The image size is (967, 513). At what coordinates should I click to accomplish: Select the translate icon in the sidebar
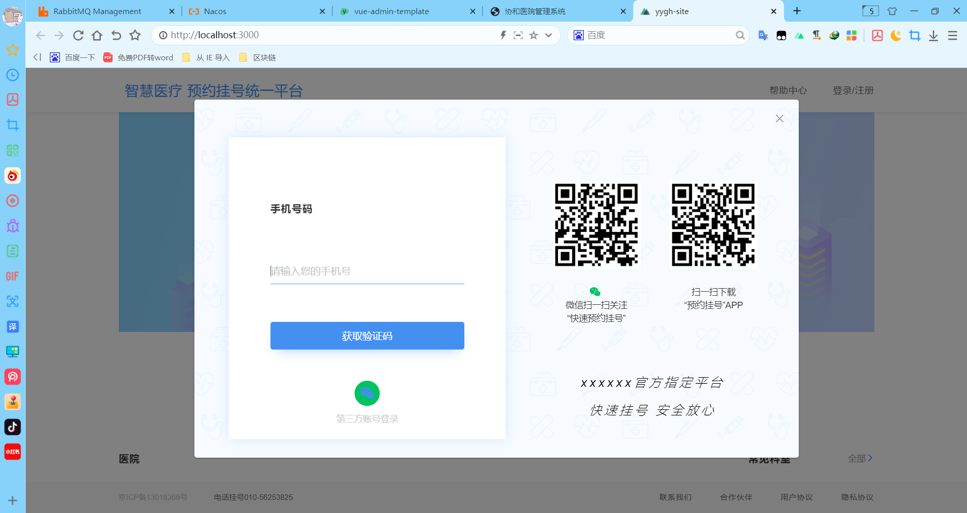[13, 326]
